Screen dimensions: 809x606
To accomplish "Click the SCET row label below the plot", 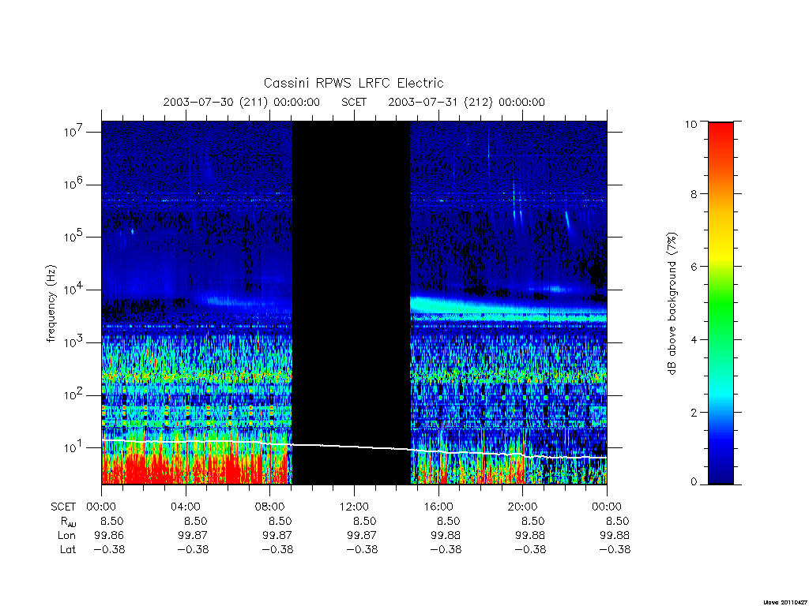I will pos(63,507).
